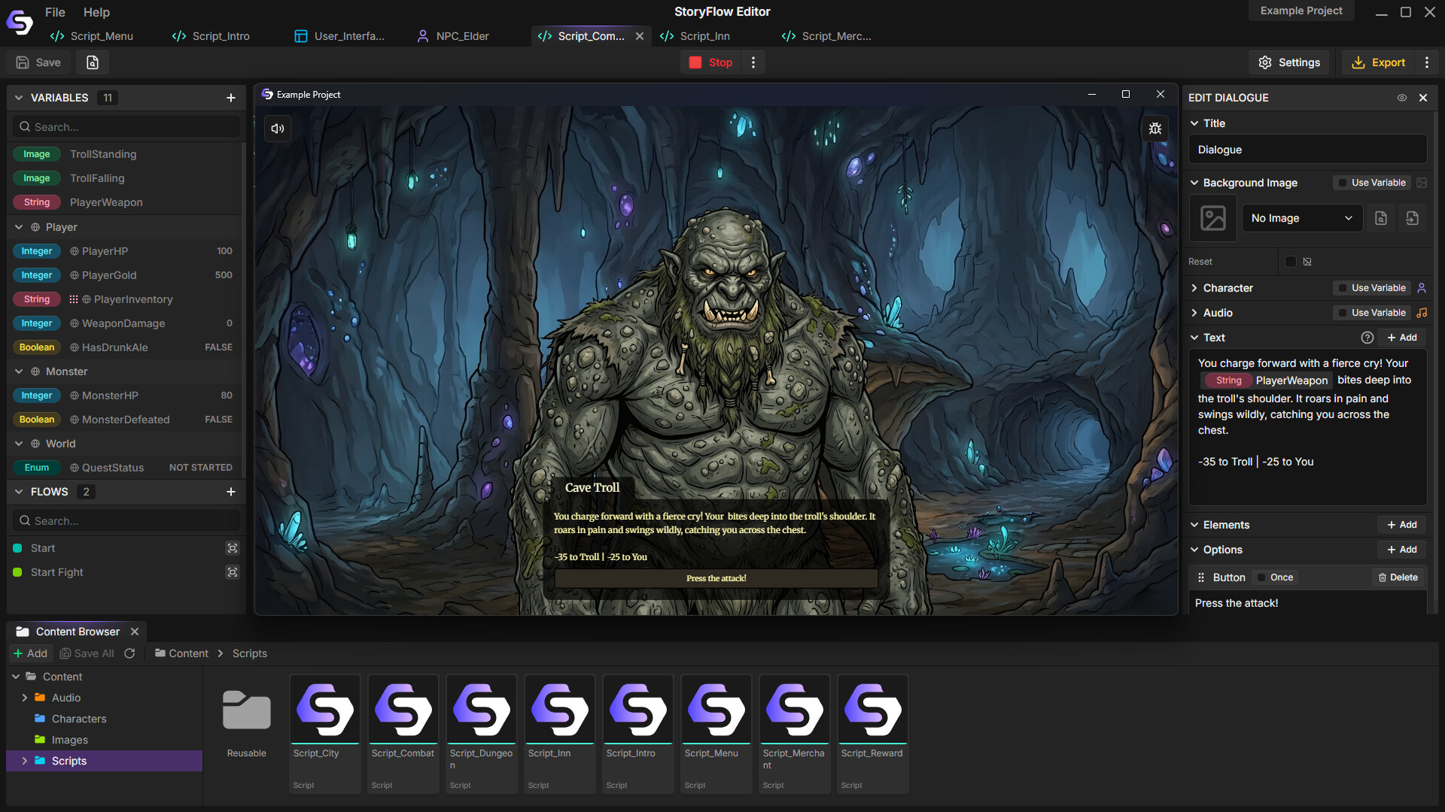Open the No Image dropdown

1301,218
